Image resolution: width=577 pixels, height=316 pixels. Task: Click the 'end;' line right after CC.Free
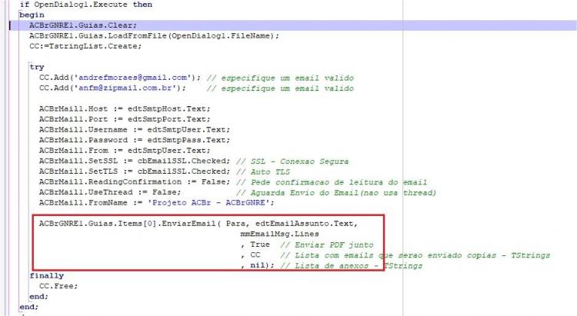point(39,296)
